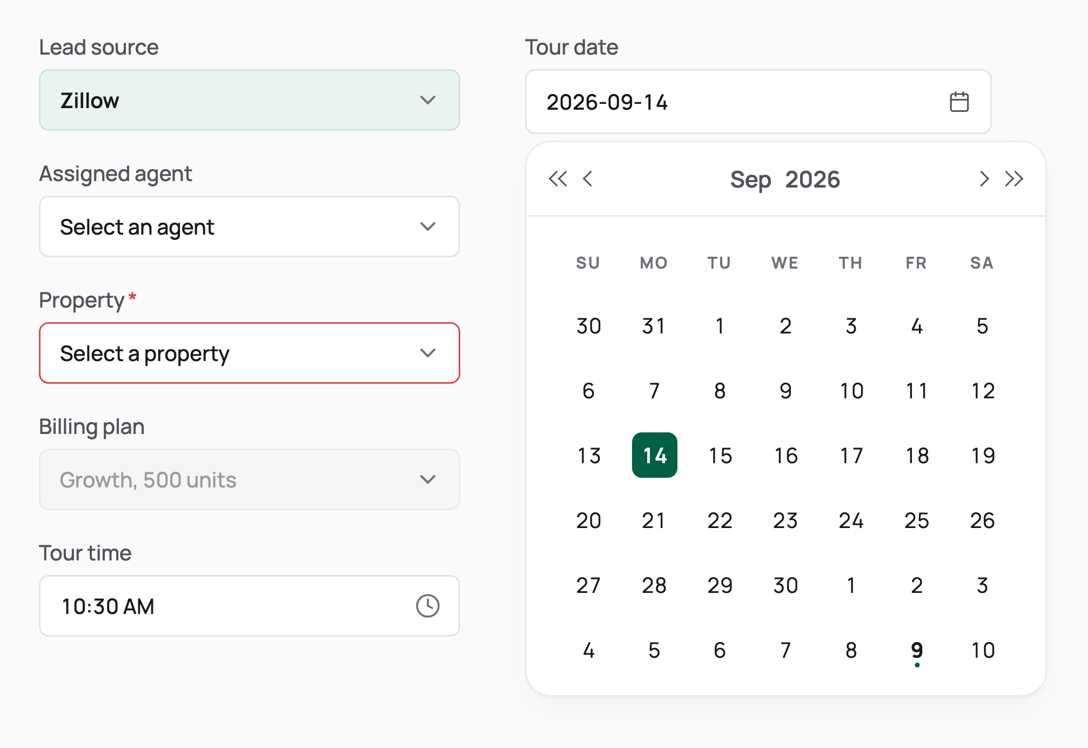Go to previous year with double-left arrows
Screen dimensions: 1088x748
coord(558,179)
